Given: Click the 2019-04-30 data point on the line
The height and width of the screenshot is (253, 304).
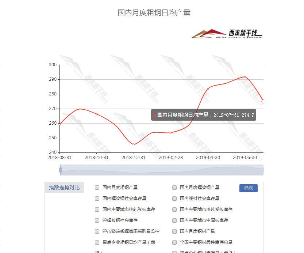Looking at the screenshot, I should [x=208, y=89].
